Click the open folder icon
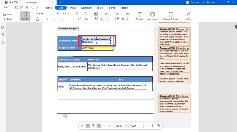Image resolution: width=237 pixels, height=132 pixels. (x=17, y=8)
